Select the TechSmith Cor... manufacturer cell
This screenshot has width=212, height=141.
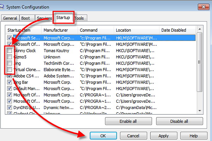59,63
